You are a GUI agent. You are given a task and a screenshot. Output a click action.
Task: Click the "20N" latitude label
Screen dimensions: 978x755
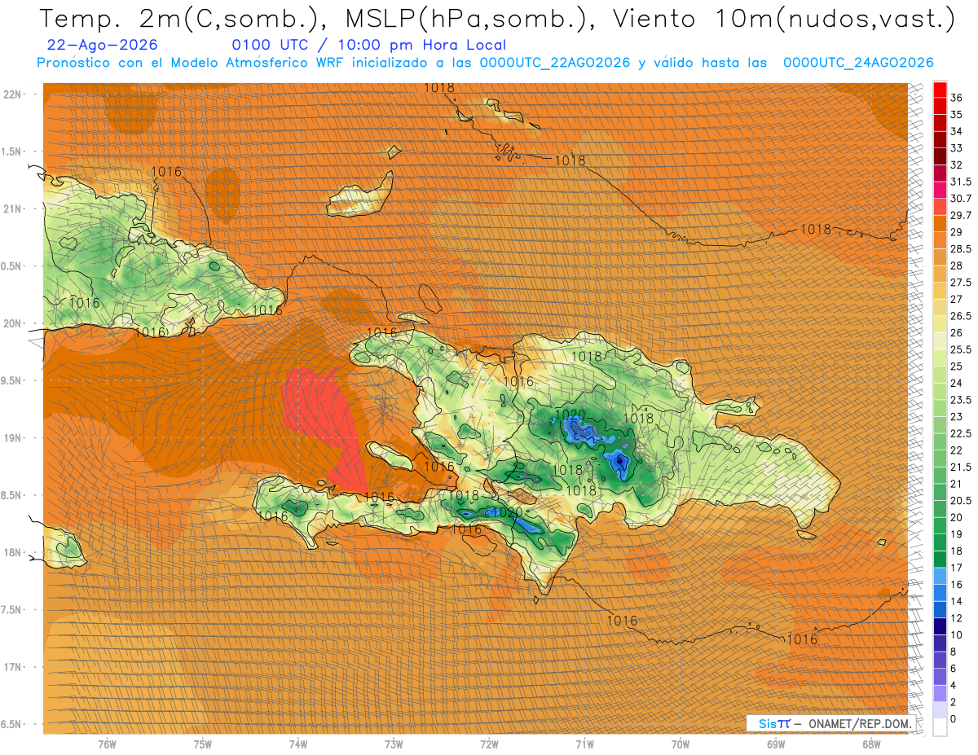click(x=12, y=323)
